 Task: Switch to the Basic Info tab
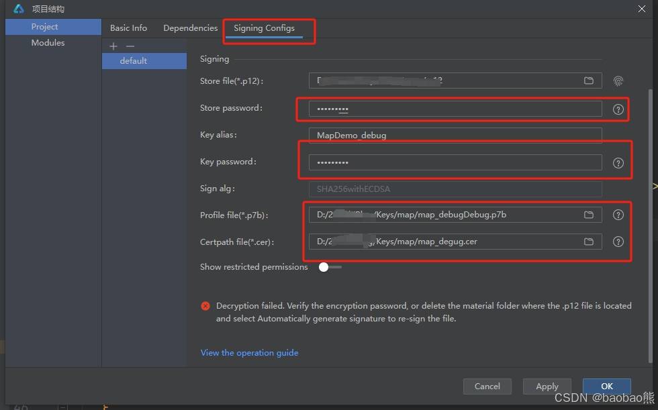128,28
